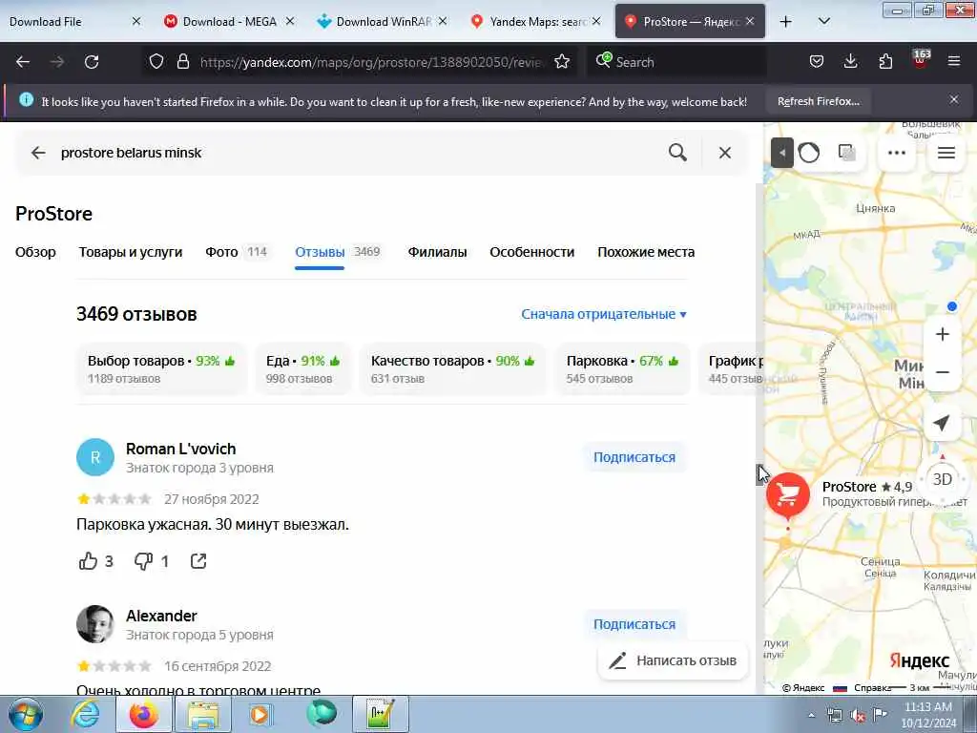Subscribe to Roman L'vovich
977x733 pixels.
[634, 457]
